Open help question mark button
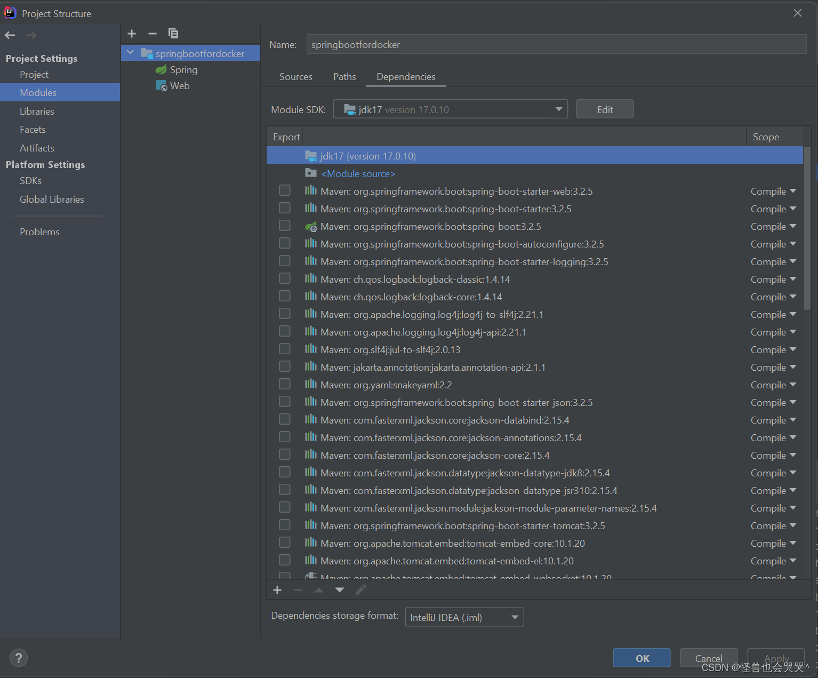The image size is (818, 678). click(19, 658)
